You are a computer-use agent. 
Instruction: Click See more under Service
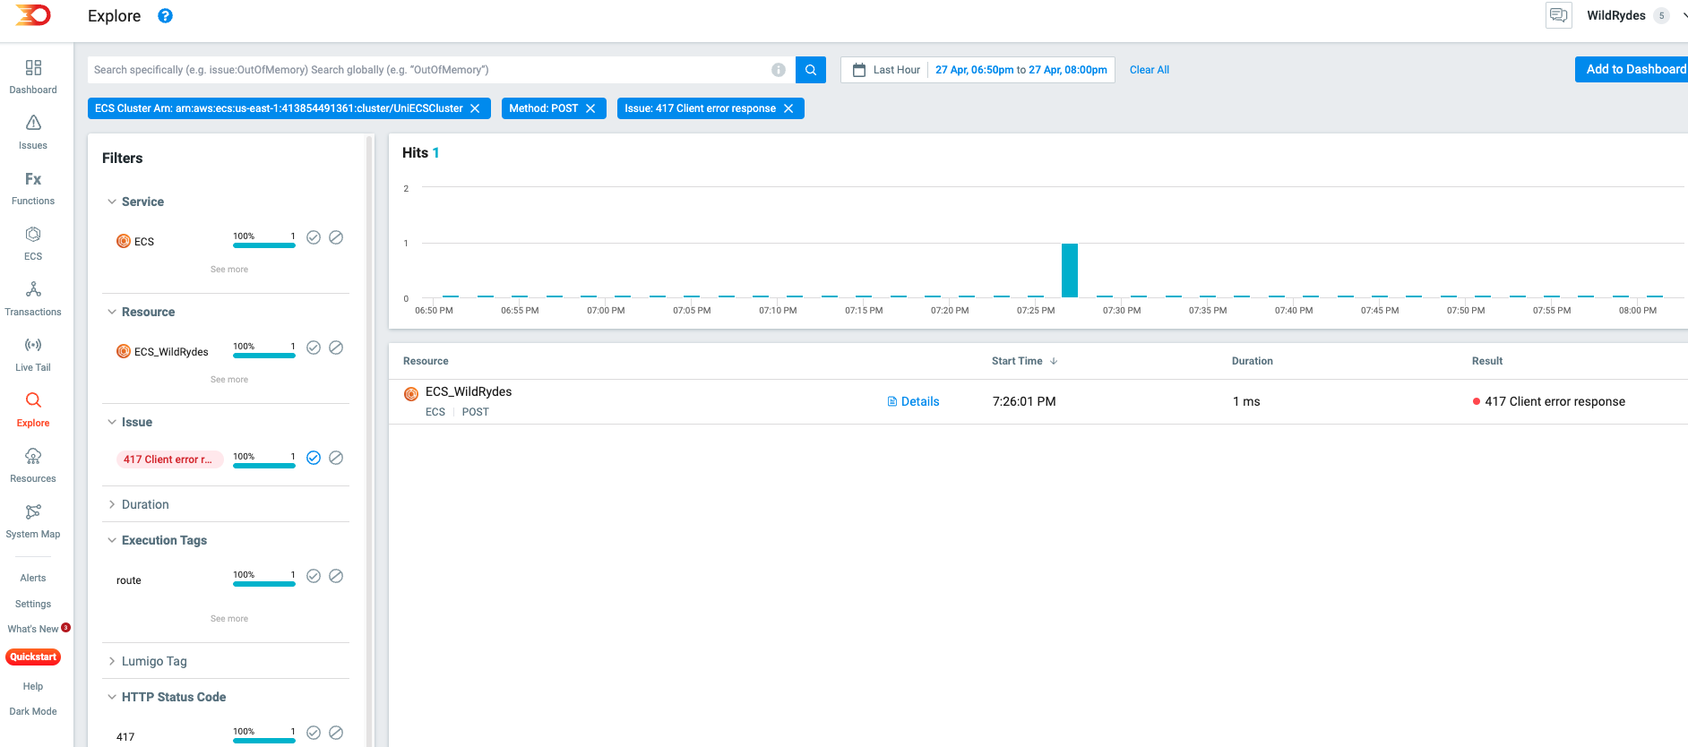[229, 269]
